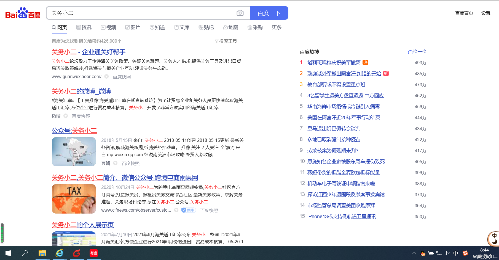Open 关务小二的个人展示页 result
Viewport: 499px width, 260px height.
click(83, 225)
